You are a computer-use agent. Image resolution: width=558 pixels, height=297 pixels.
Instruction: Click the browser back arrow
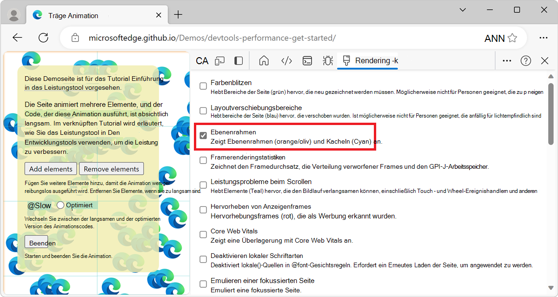[17, 38]
